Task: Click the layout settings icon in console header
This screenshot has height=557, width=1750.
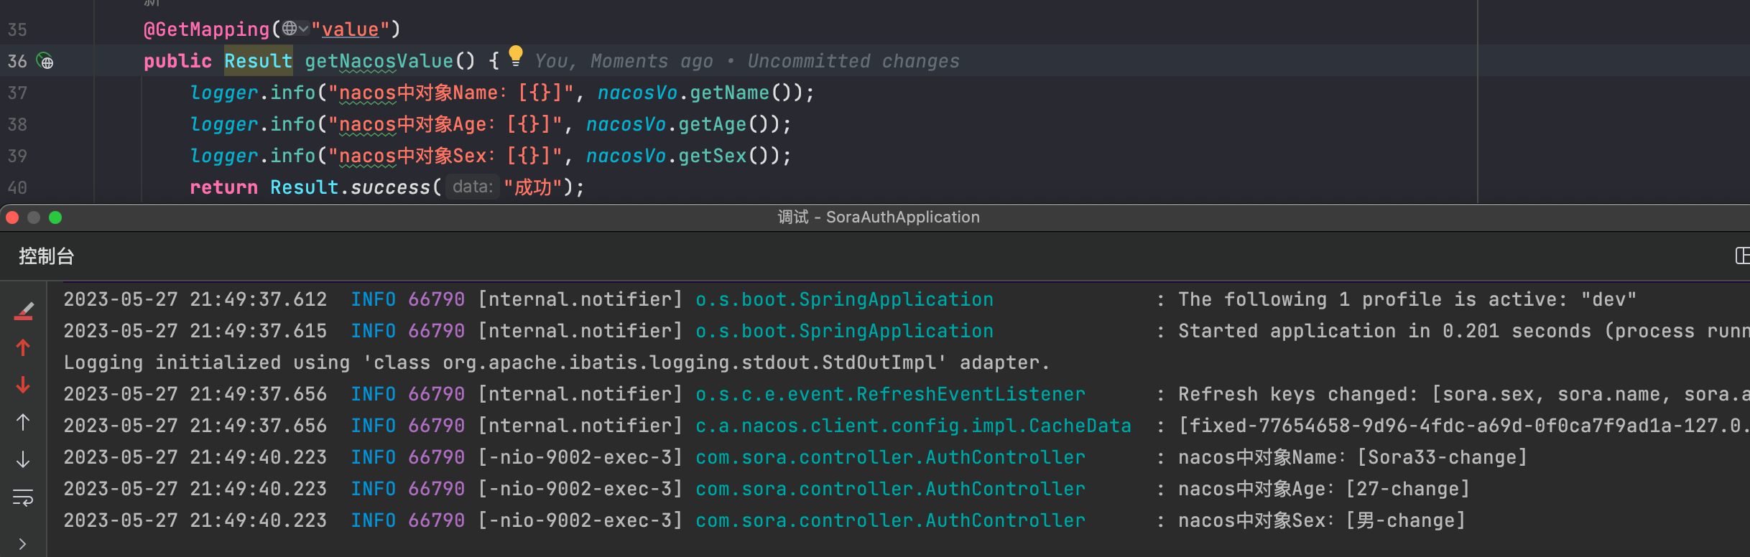Action: (x=1741, y=256)
